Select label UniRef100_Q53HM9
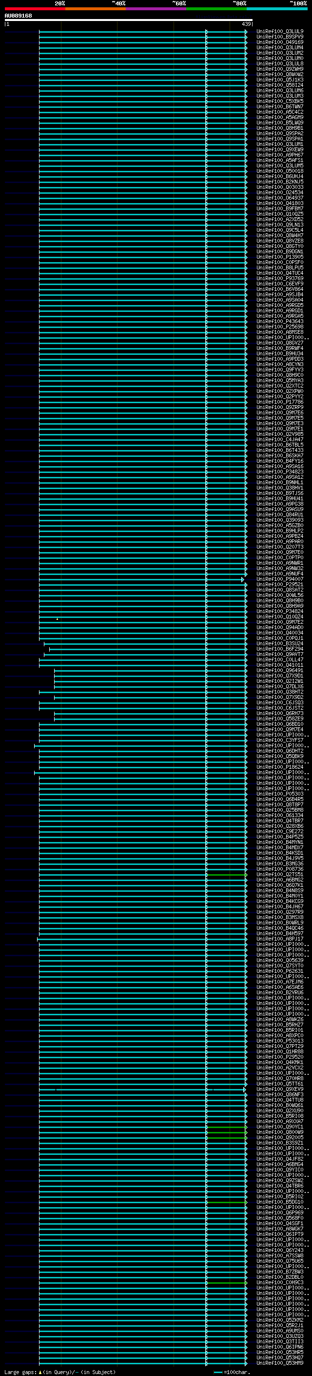The height and width of the screenshot is (1376, 312). 279,1363
